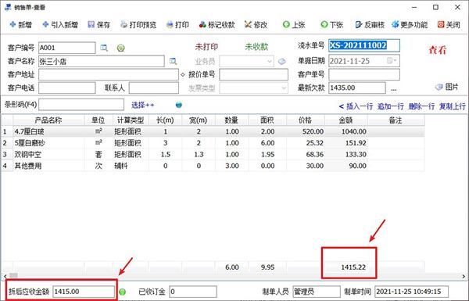Click the 产品名称 column header
469x301 pixels.
pos(48,120)
